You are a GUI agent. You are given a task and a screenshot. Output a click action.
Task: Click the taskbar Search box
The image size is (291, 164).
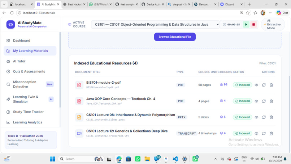tap(81, 159)
